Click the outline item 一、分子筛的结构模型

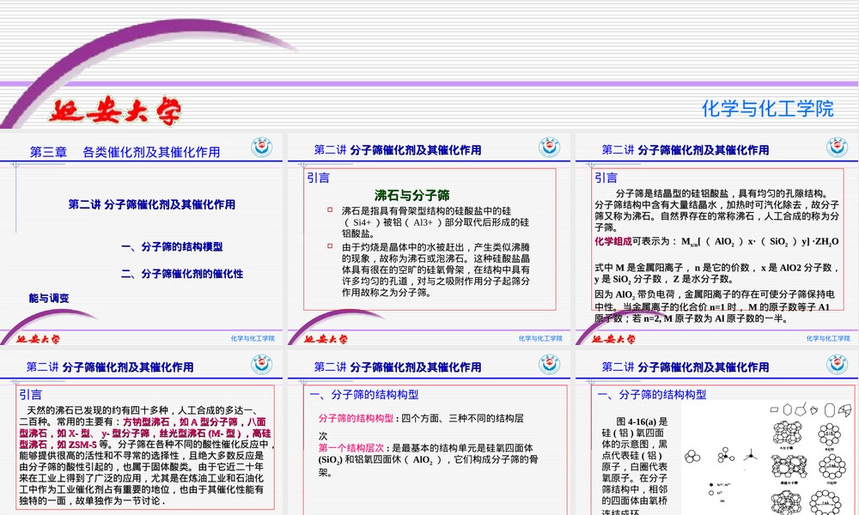172,247
